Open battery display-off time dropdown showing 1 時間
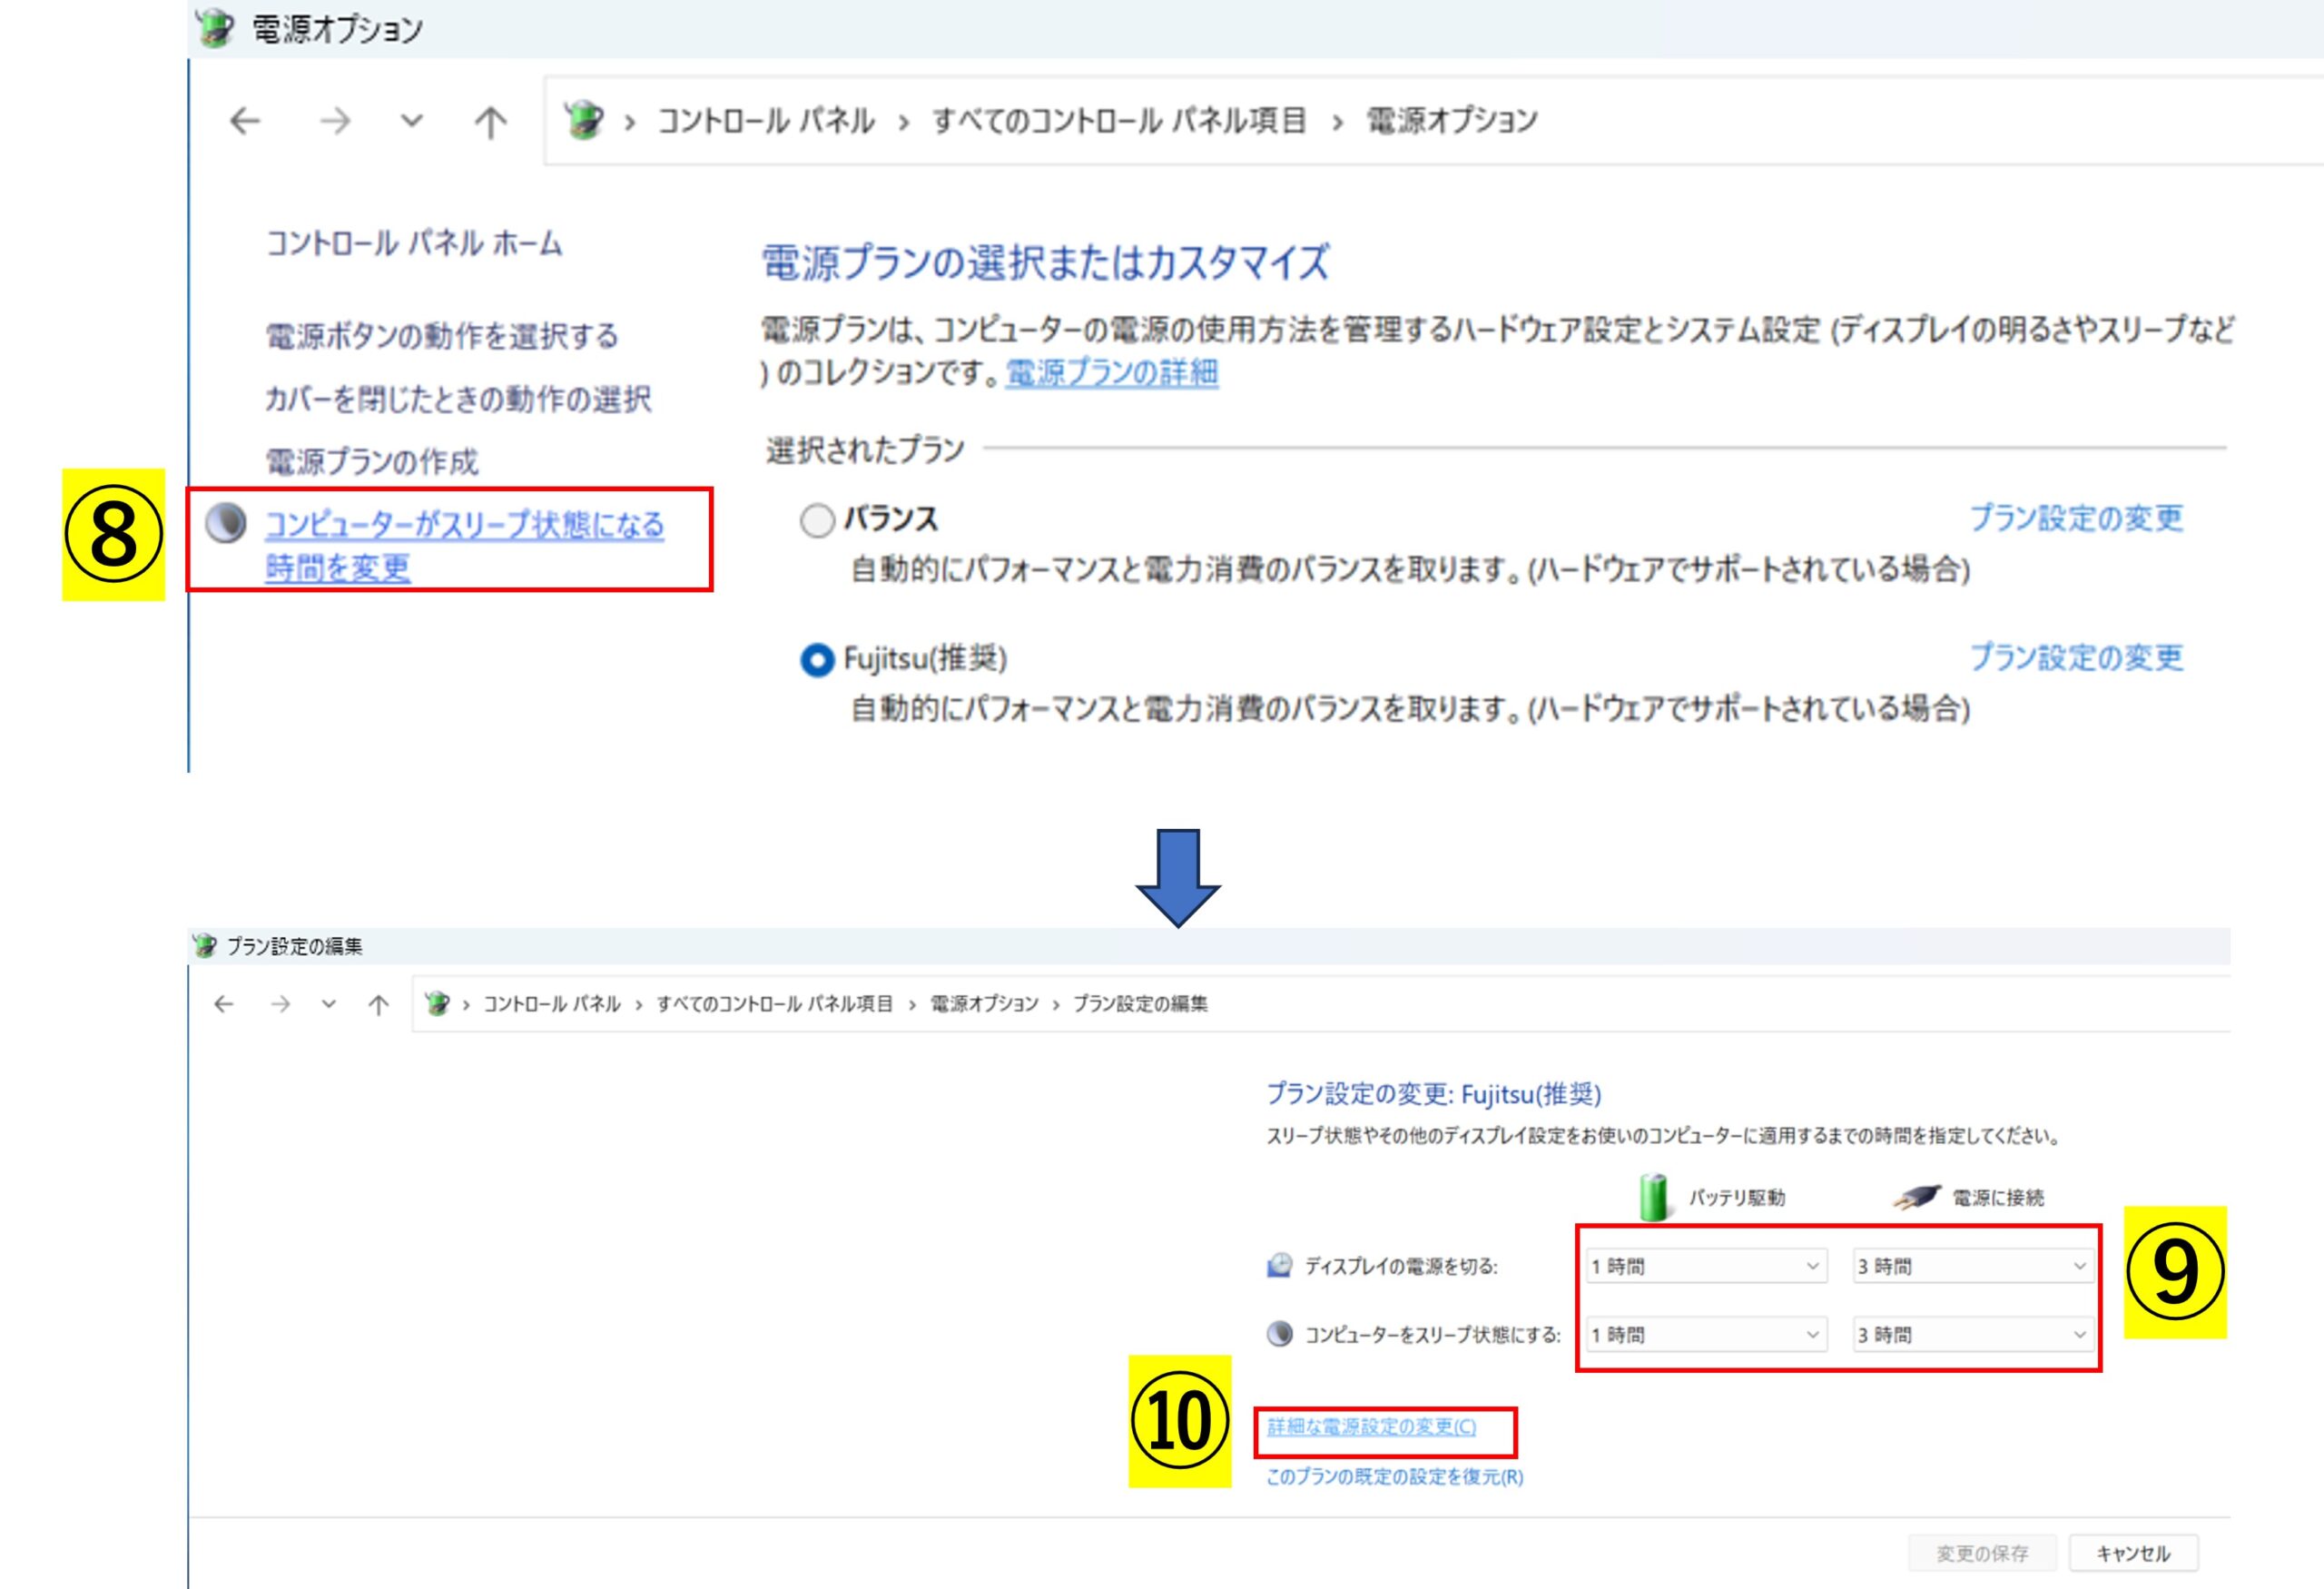This screenshot has width=2324, height=1589. pos(1706,1266)
